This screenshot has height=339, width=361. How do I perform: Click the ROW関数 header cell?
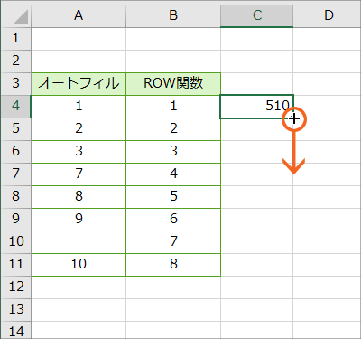(173, 84)
